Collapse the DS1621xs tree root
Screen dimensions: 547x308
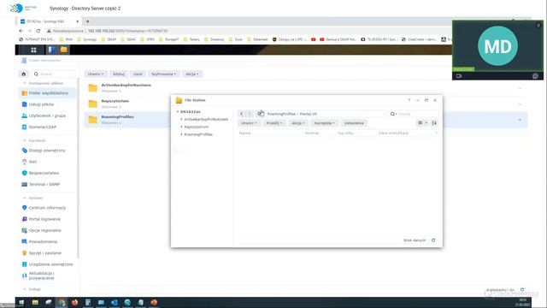tap(178, 112)
